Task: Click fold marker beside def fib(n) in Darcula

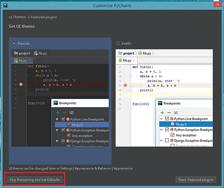Action: tap(27, 66)
